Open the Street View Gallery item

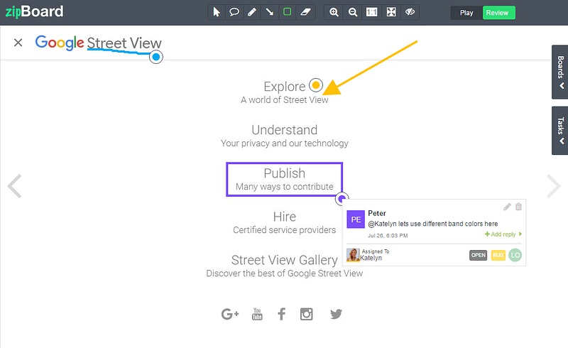pos(285,260)
